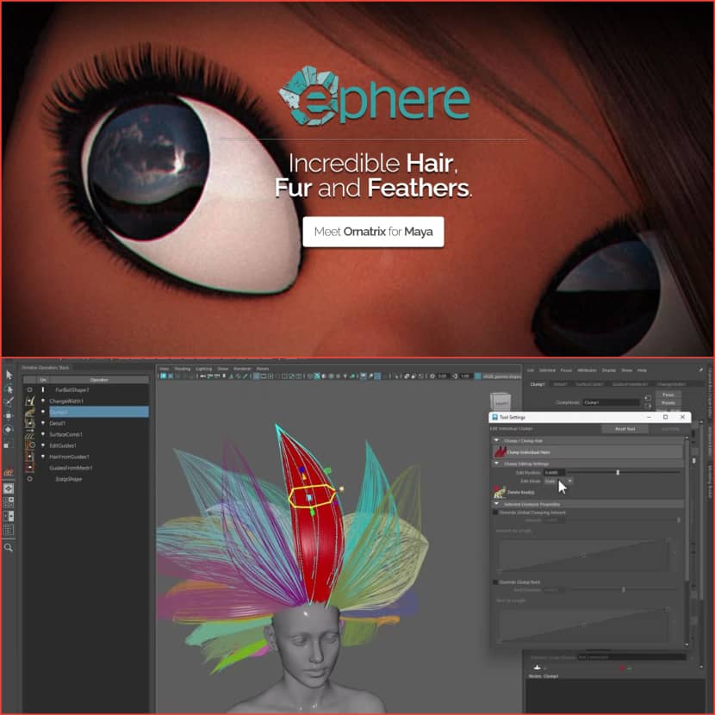715x715 pixels.
Task: Collapse the Selected Clump(s) Properties section
Action: pyautogui.click(x=496, y=504)
